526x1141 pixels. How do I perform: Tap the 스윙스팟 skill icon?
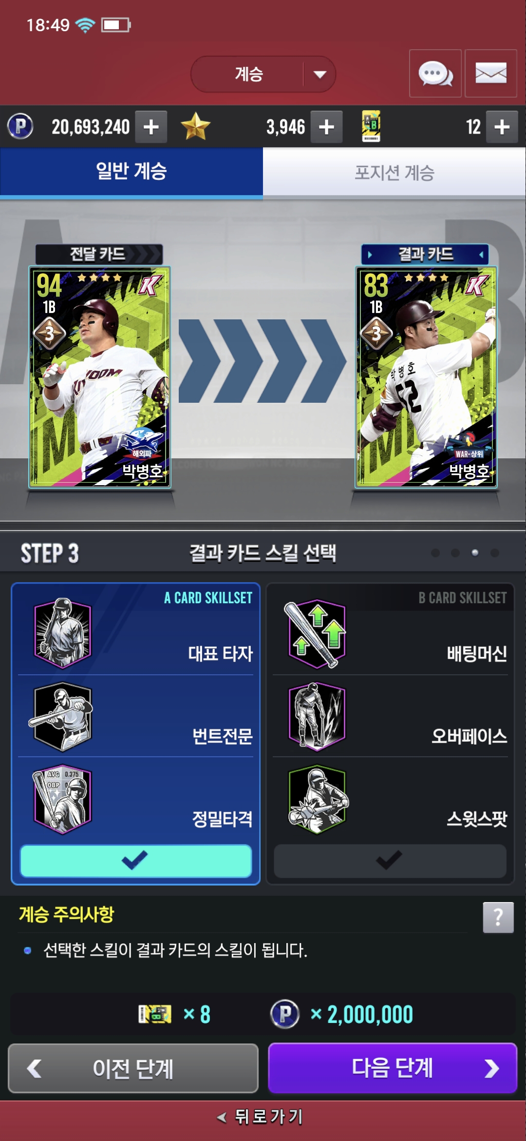pyautogui.click(x=317, y=799)
